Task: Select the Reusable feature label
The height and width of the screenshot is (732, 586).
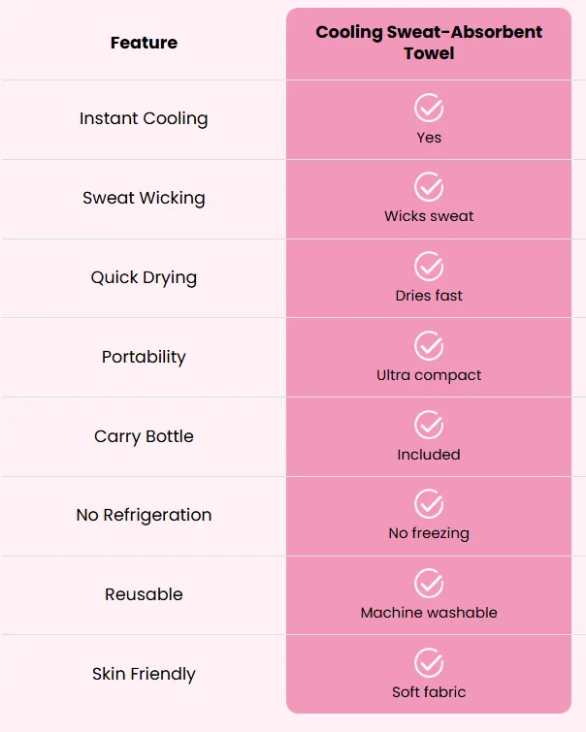Action: click(x=144, y=594)
